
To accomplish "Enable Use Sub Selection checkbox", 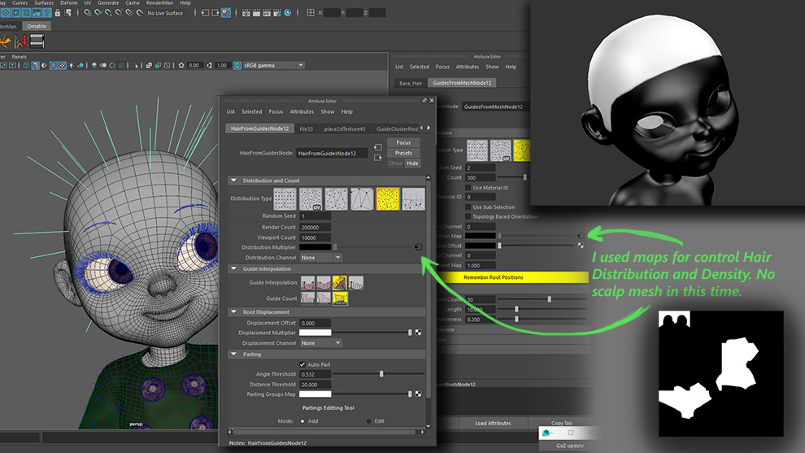I will (468, 207).
